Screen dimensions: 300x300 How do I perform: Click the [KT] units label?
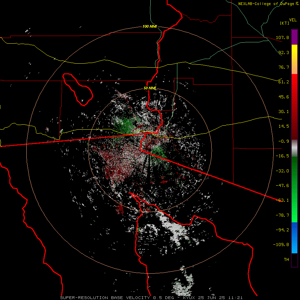(x=285, y=23)
